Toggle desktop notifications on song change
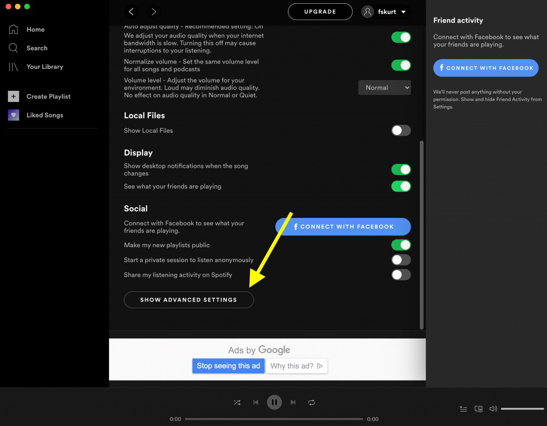Viewport: 547px width, 426px height. click(401, 169)
